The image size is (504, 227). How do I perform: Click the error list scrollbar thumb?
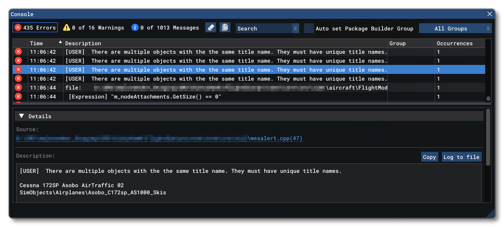pyautogui.click(x=488, y=99)
